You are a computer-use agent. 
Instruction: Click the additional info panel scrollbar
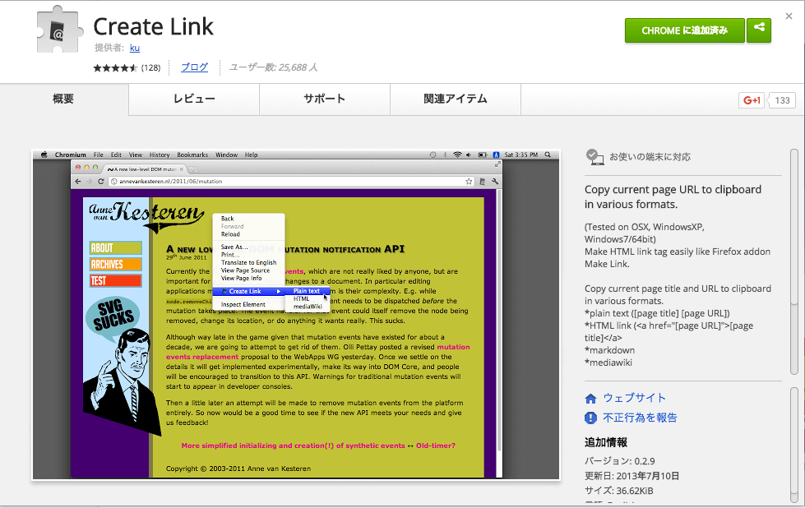(x=794, y=445)
